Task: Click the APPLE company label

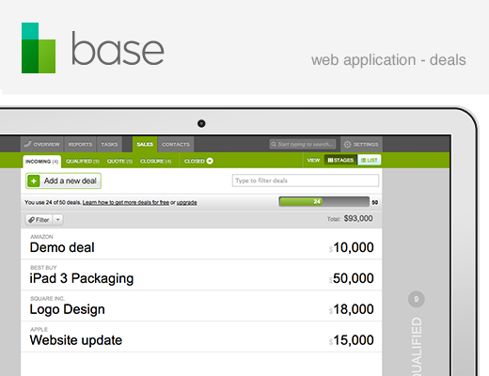Action: pos(39,329)
